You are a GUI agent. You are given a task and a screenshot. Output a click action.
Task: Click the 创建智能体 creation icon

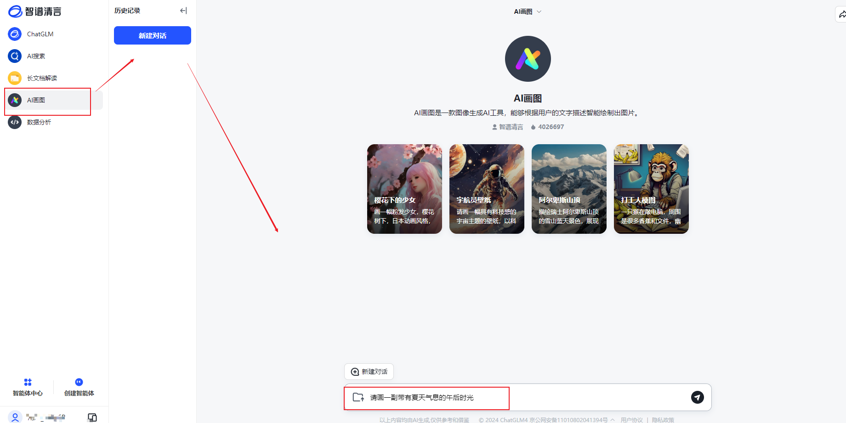click(79, 382)
